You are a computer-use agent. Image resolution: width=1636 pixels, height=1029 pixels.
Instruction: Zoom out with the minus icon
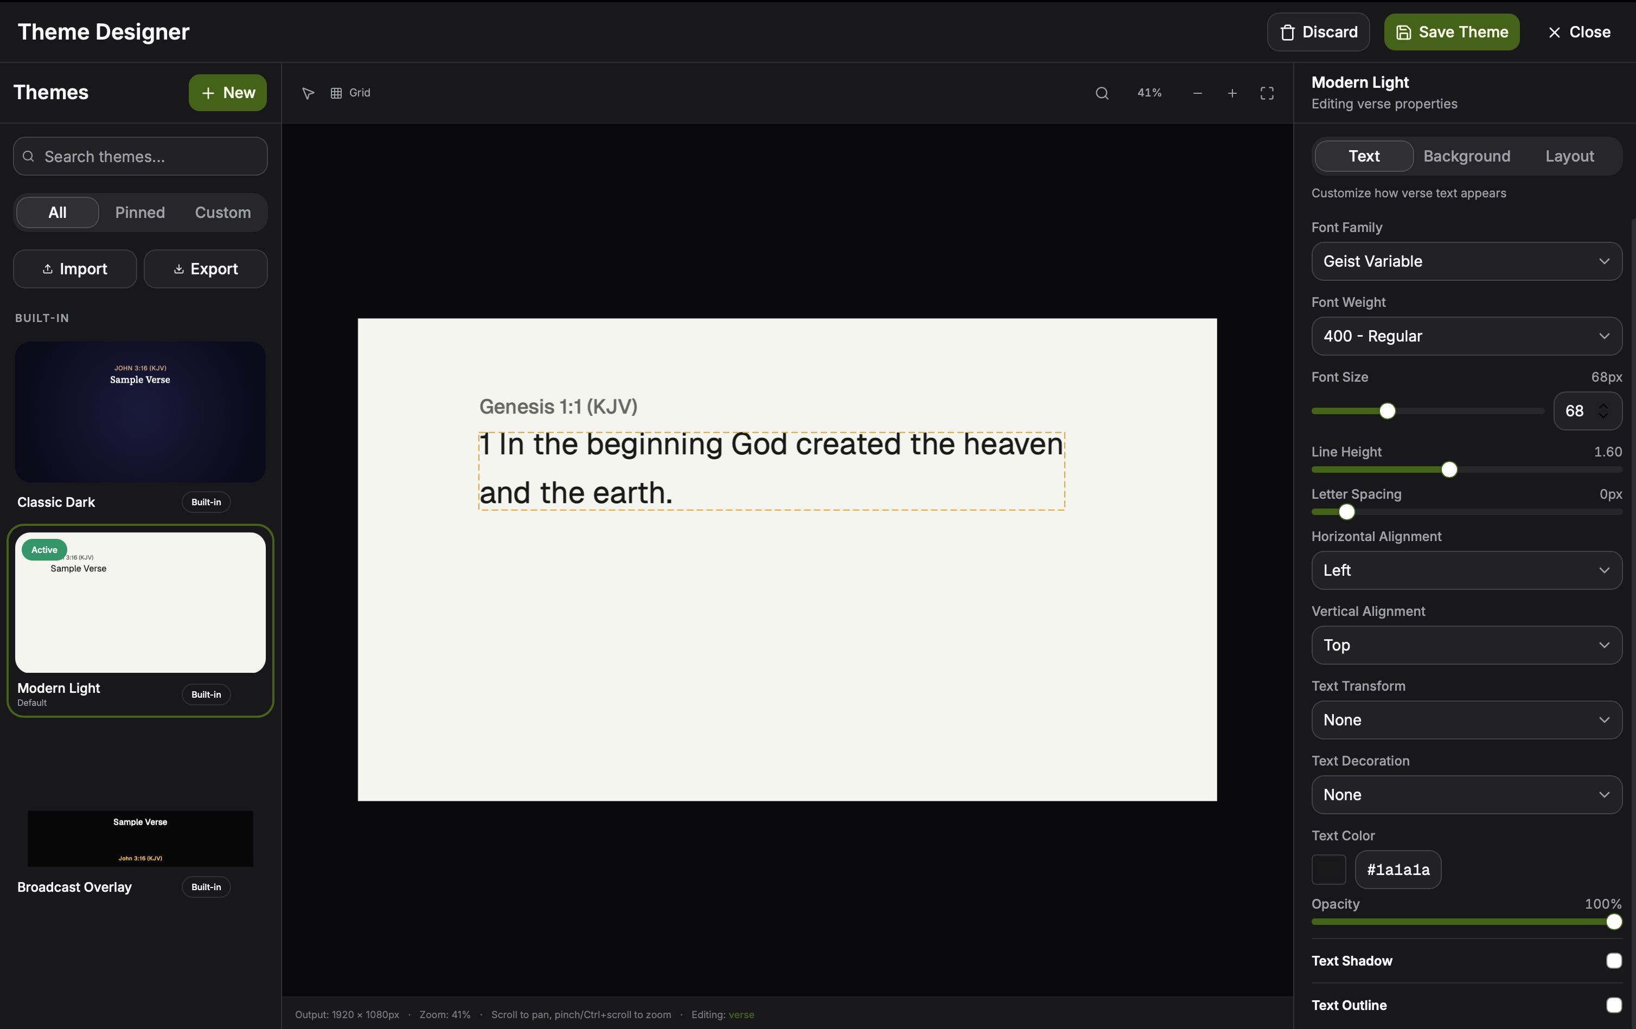[x=1198, y=93]
